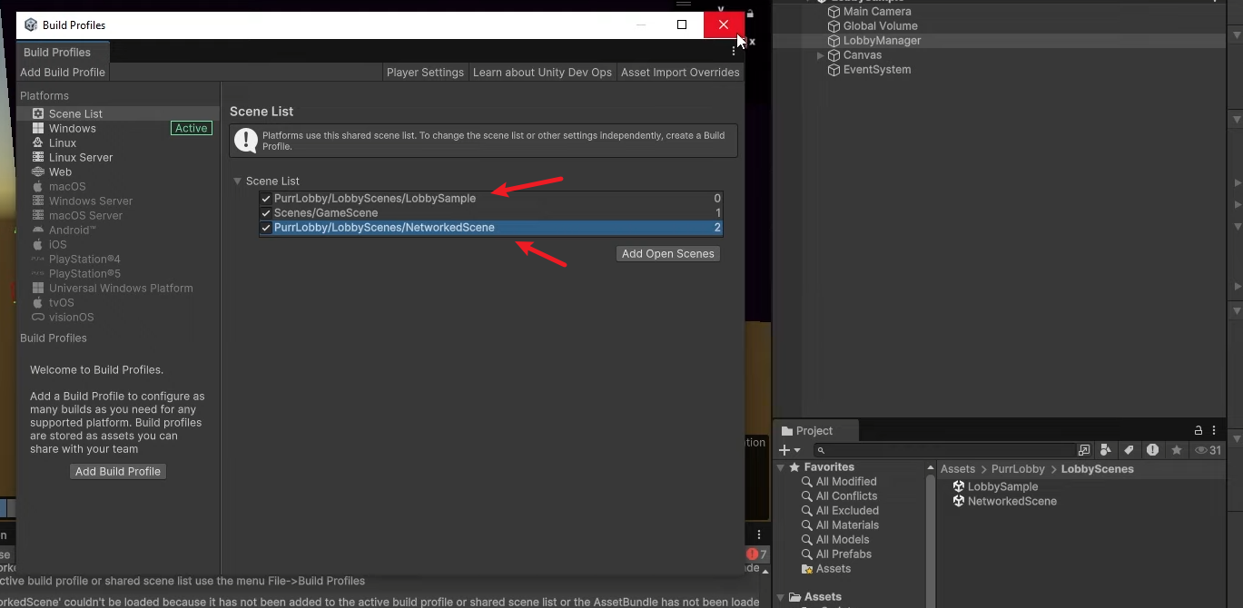Click the Universal Windows Platform icon
Image resolution: width=1243 pixels, height=608 pixels.
point(38,288)
